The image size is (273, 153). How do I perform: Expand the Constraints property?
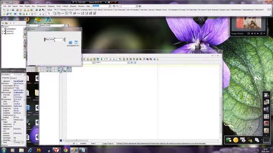(x=2, y=99)
